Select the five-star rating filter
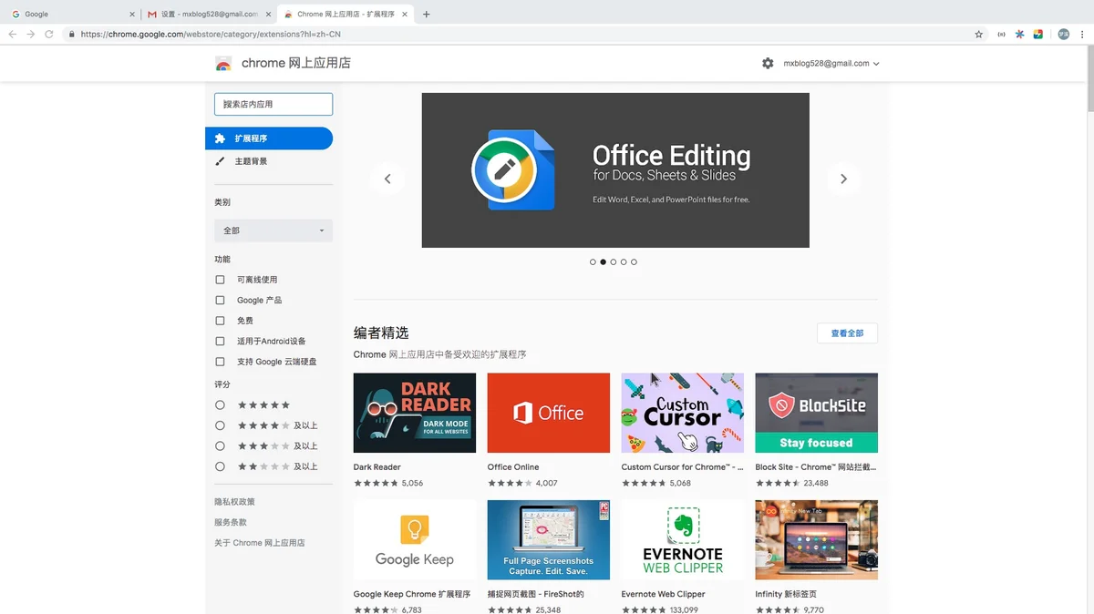This screenshot has height=614, width=1094. [220, 404]
